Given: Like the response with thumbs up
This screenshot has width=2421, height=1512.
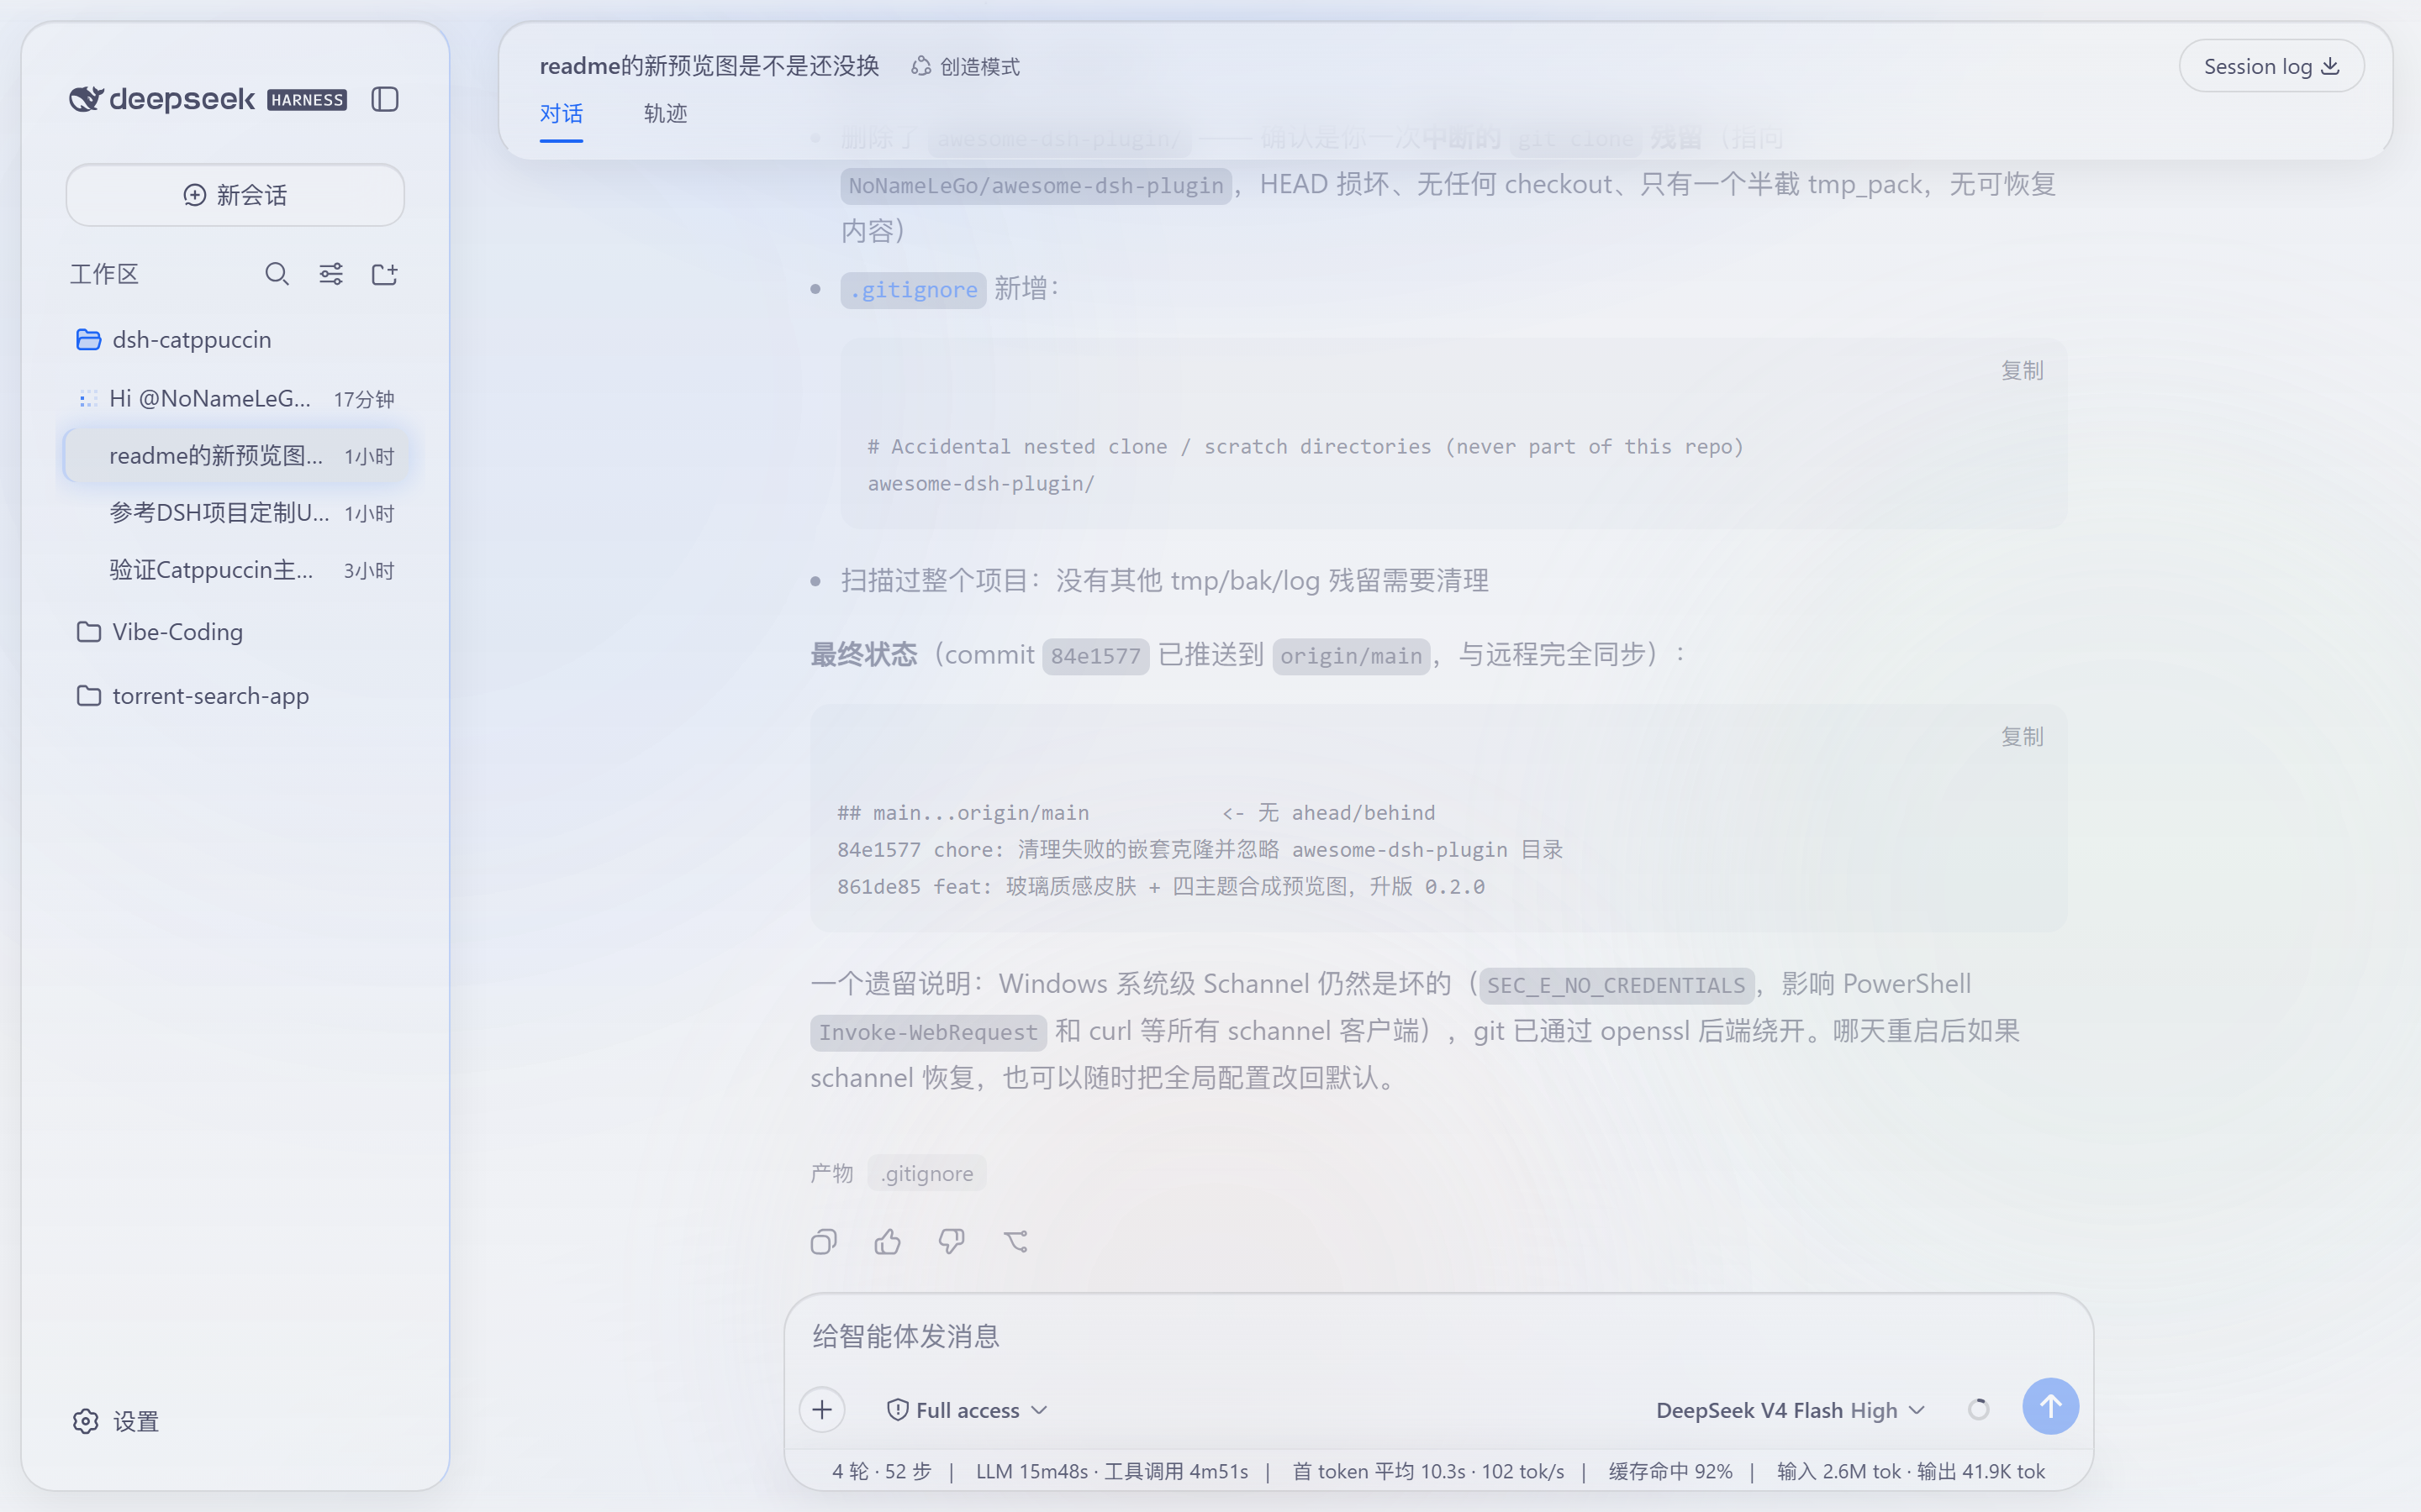Looking at the screenshot, I should click(888, 1242).
